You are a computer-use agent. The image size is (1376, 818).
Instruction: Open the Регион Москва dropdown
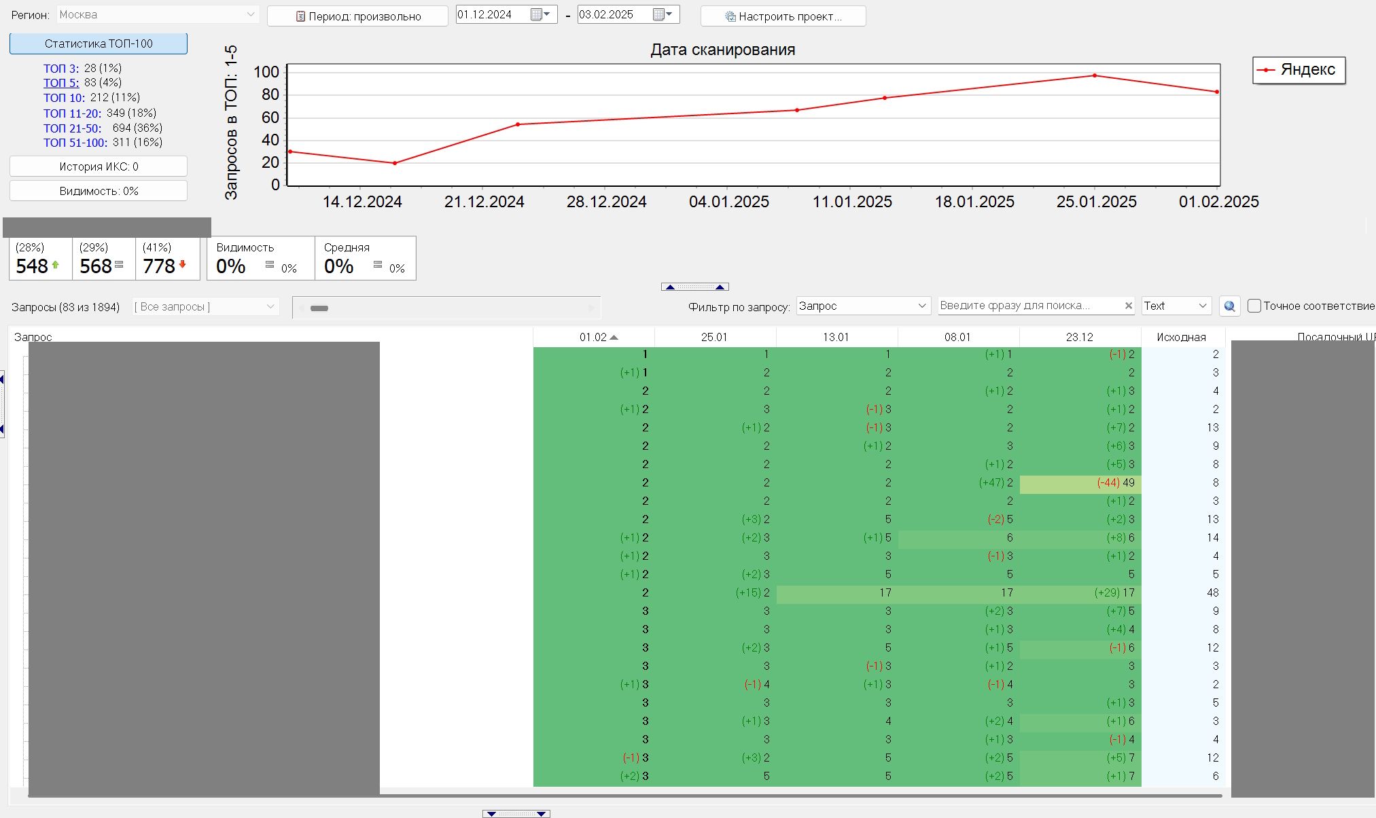pos(250,14)
